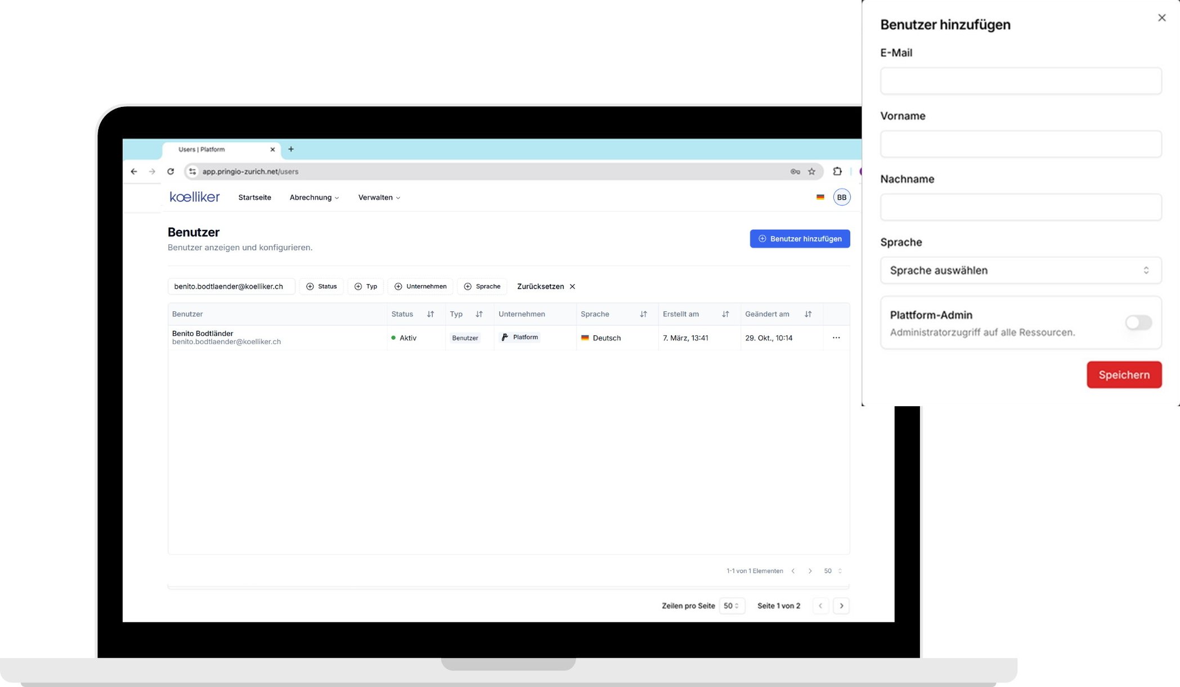
Task: Click the Unternehmen filter button
Action: pyautogui.click(x=420, y=286)
